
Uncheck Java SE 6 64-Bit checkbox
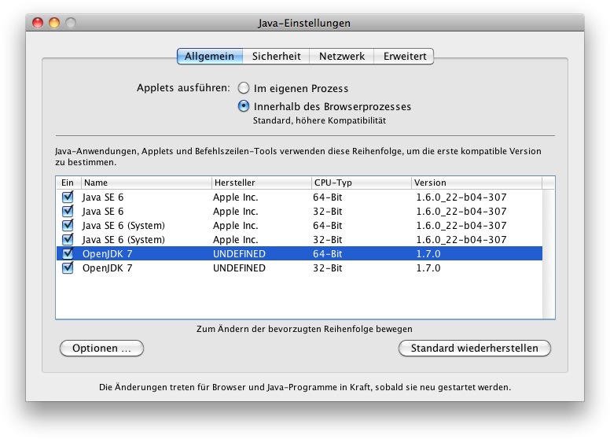coord(68,197)
